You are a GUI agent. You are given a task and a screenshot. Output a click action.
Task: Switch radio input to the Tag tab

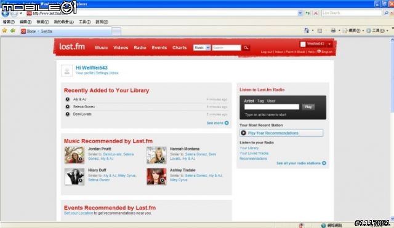[x=260, y=101]
